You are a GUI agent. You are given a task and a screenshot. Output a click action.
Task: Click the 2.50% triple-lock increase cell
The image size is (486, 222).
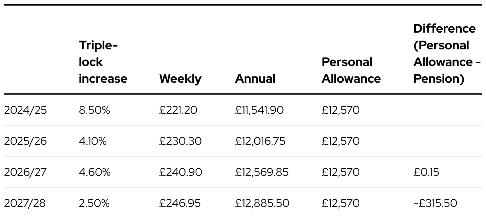tap(94, 203)
